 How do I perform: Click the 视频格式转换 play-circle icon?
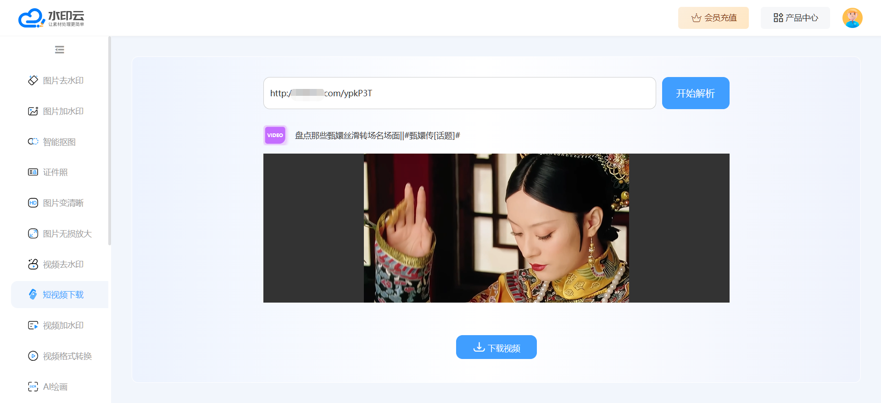coord(33,356)
